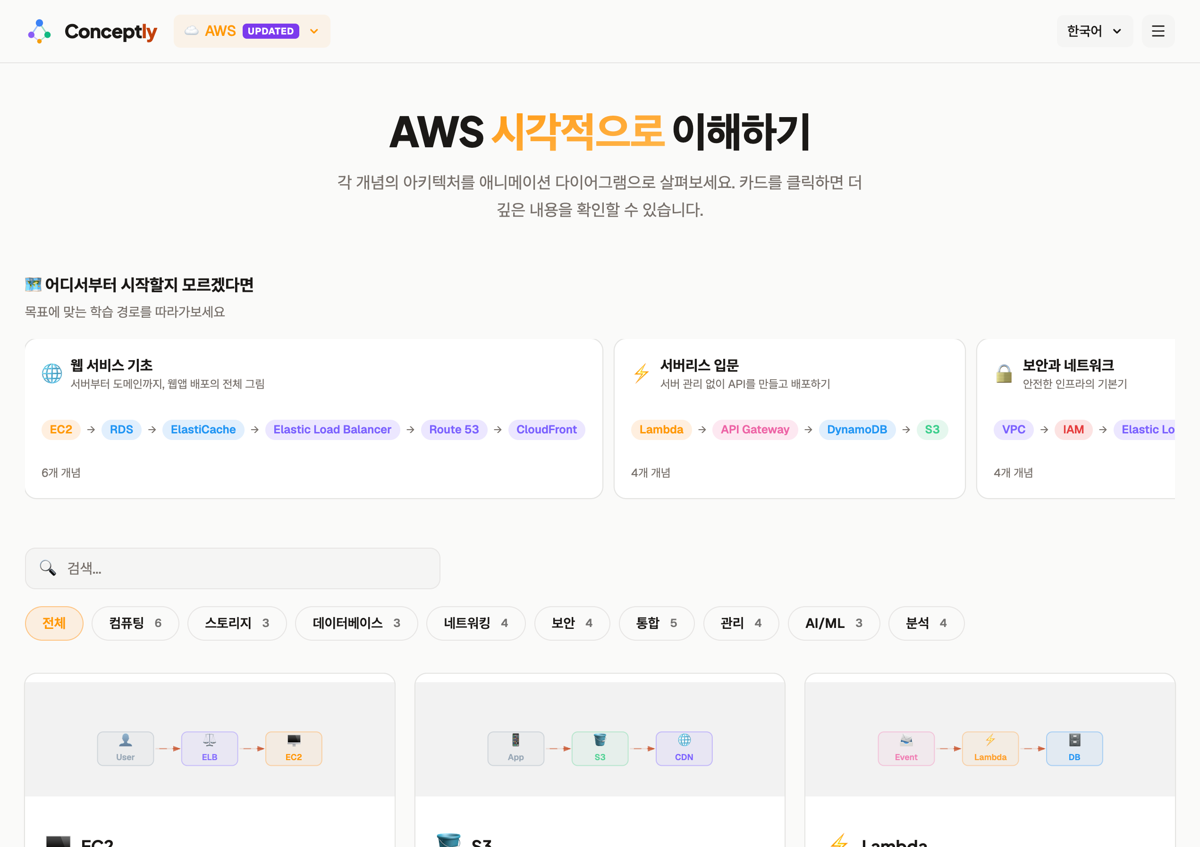The image size is (1200, 847).
Task: Filter by 데이터베이스 category
Action: click(356, 623)
